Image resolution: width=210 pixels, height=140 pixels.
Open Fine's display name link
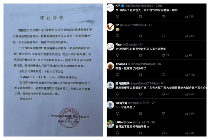(118, 44)
